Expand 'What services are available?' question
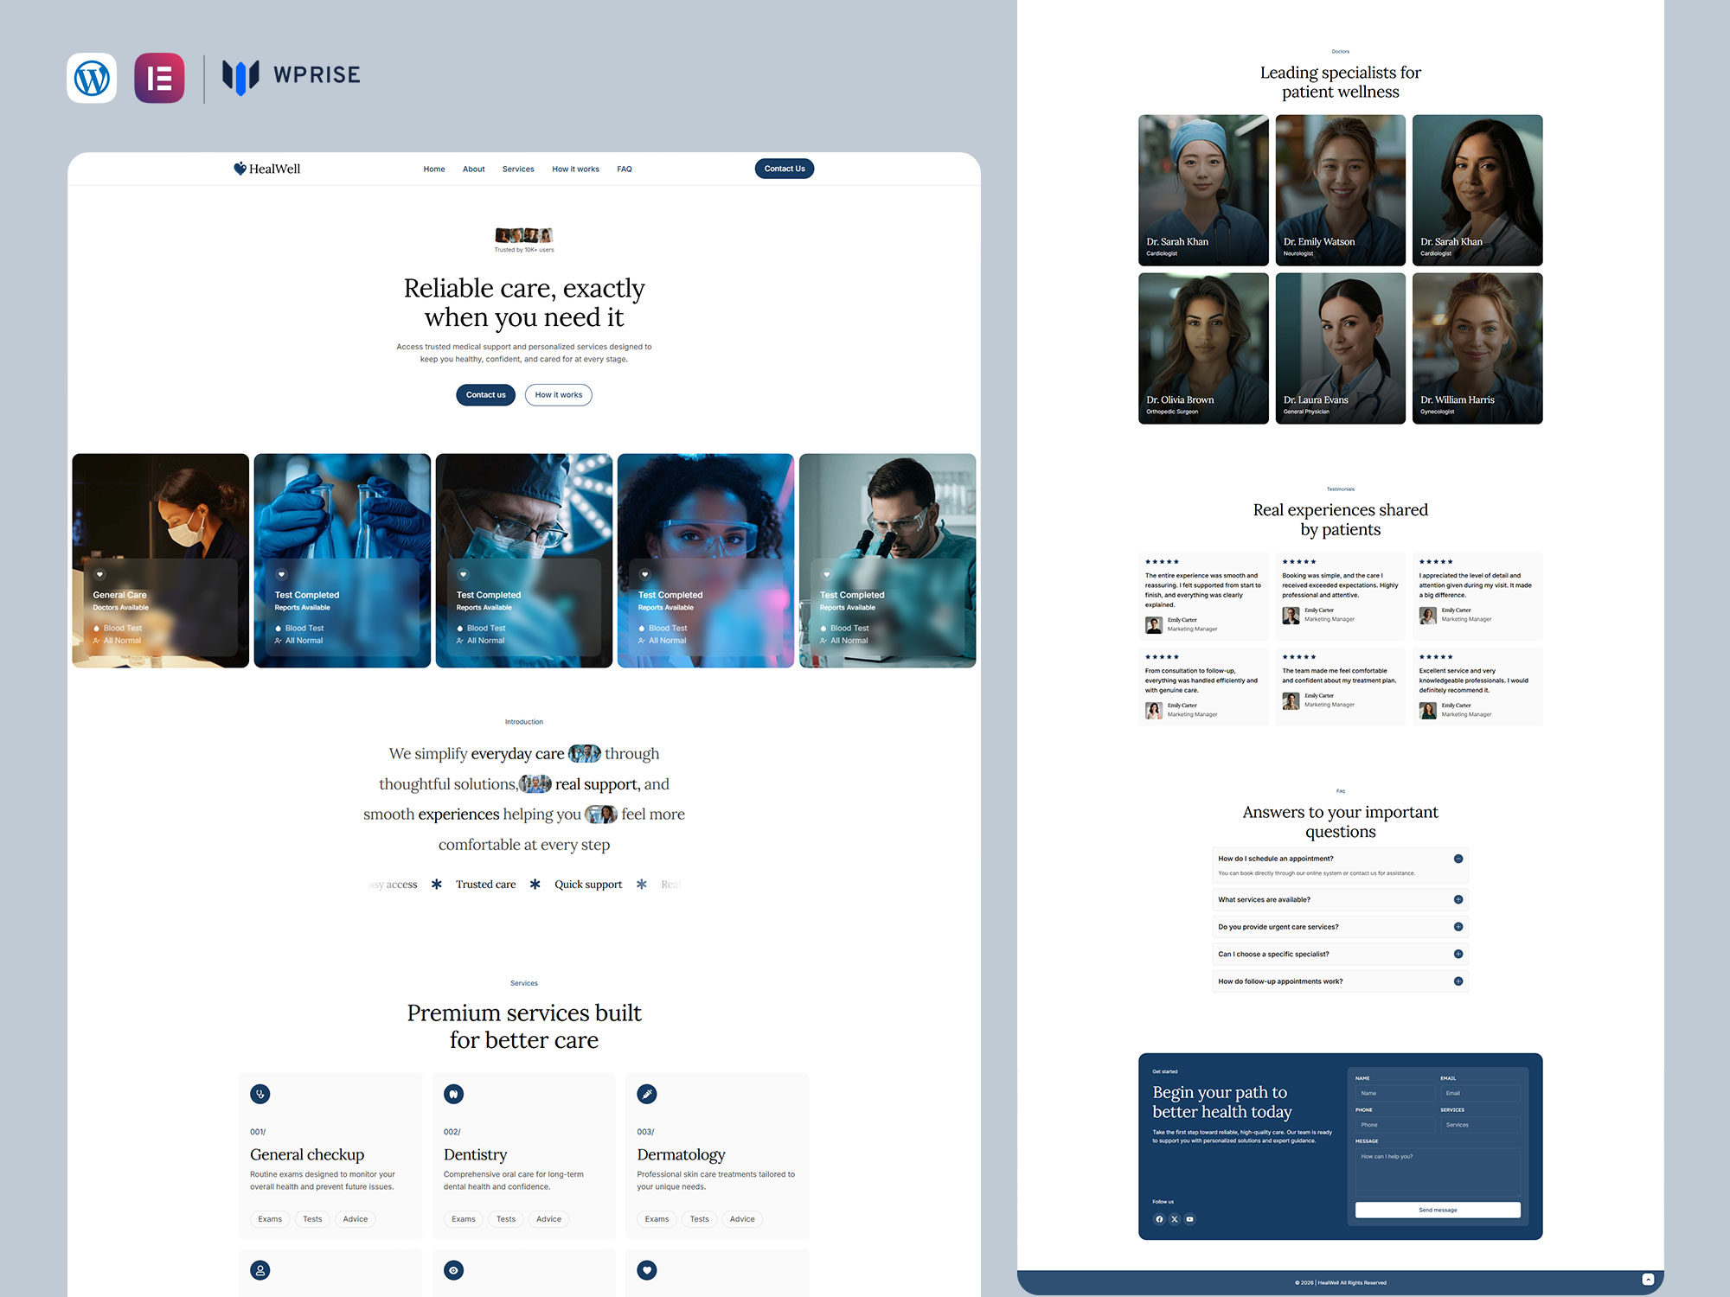 (x=1458, y=899)
